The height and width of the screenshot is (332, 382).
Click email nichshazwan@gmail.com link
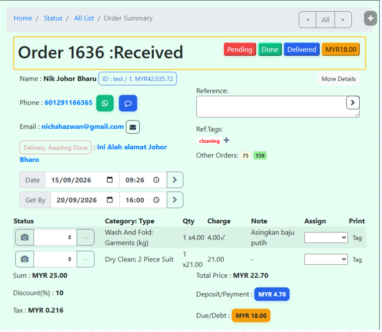[x=83, y=127]
